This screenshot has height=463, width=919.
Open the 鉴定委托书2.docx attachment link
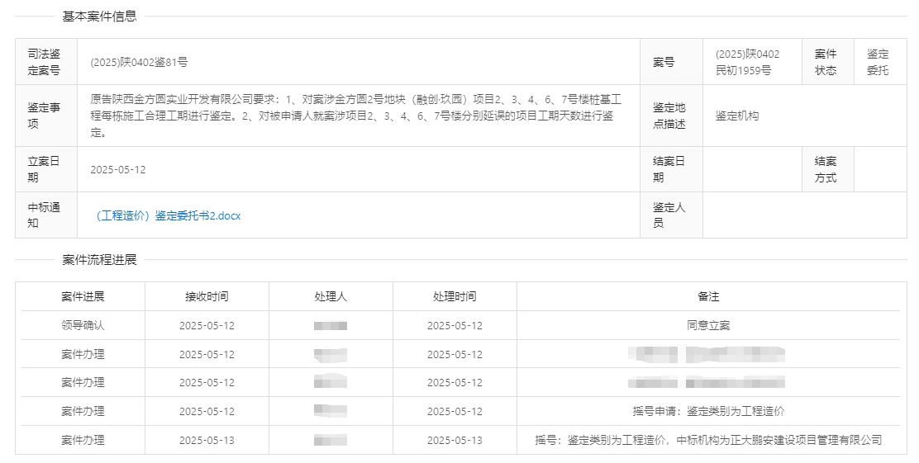tap(169, 216)
